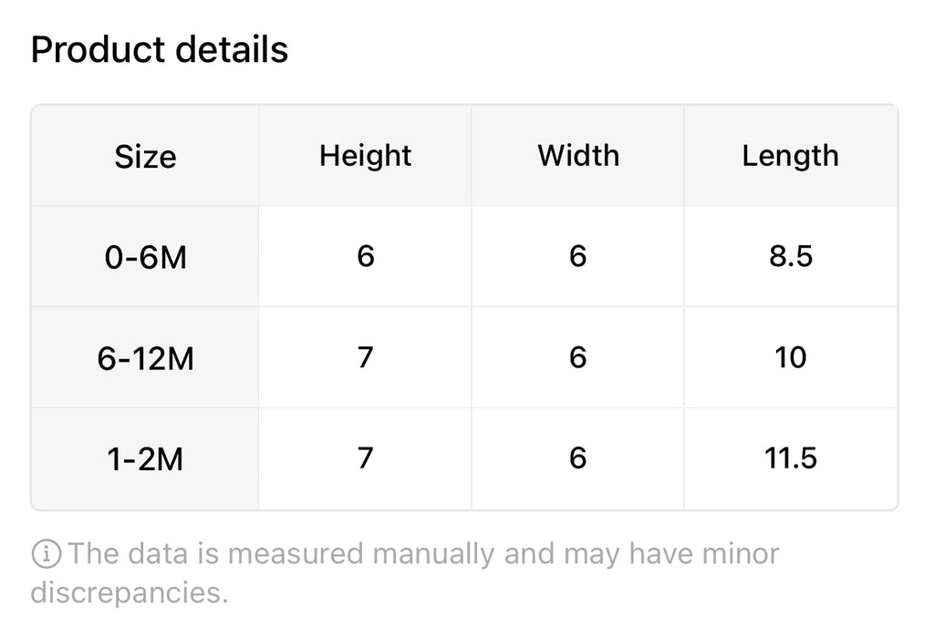Click the height cell for 1-2M
This screenshot has width=934, height=628.
(365, 458)
